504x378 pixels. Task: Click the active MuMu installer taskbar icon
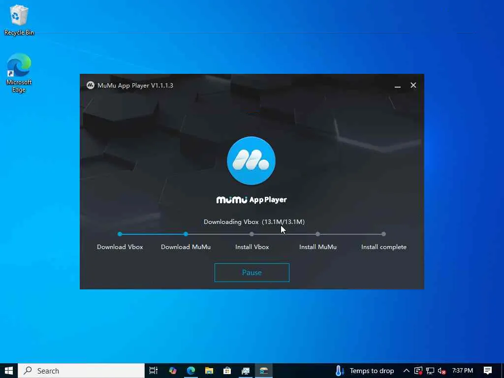click(264, 371)
